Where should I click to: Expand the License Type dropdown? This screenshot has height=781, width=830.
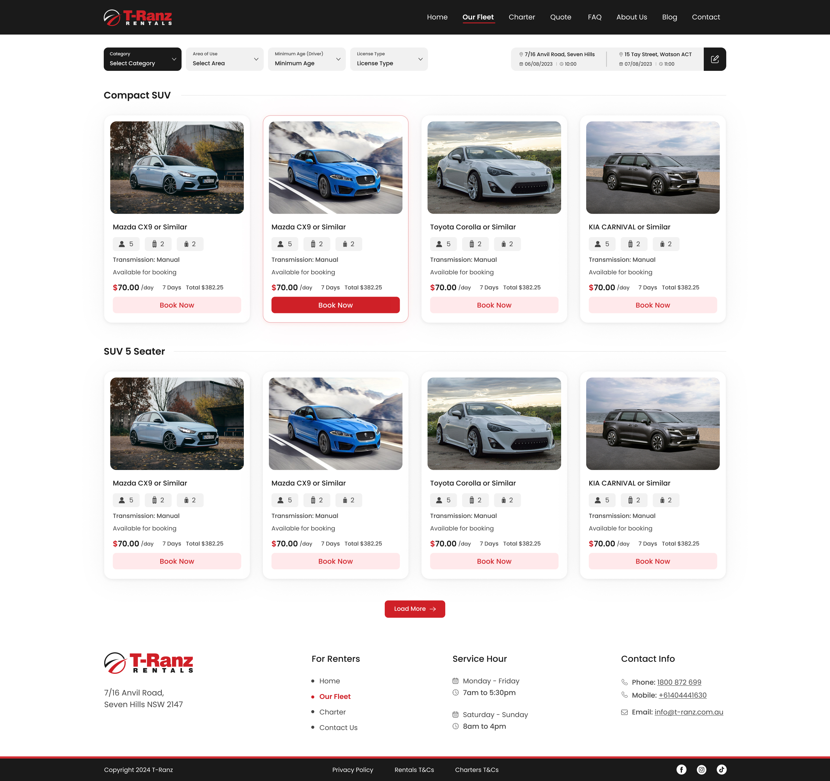[389, 59]
